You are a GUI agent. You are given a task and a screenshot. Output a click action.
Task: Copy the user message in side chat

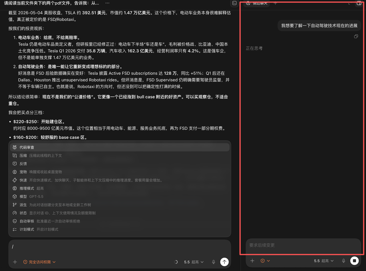pos(356,36)
